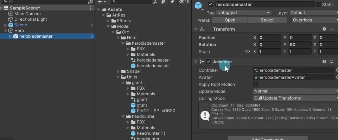Select the ArtRes folder in Project
The height and width of the screenshot is (140, 338).
[x=116, y=15]
